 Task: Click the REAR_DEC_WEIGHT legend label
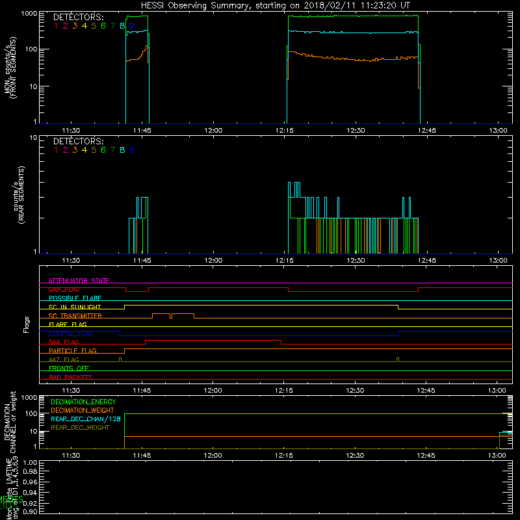coord(80,428)
